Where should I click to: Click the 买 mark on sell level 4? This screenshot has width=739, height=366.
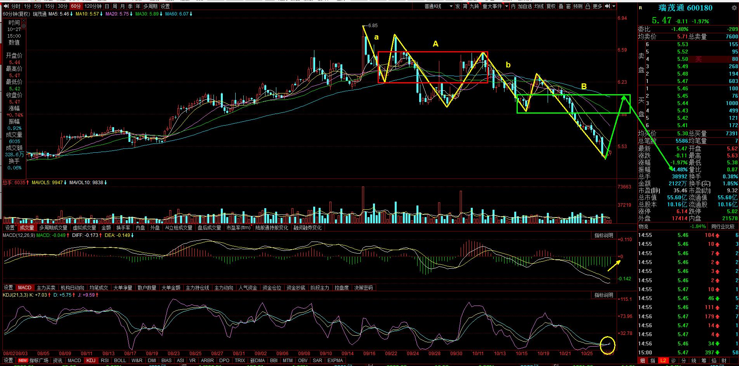click(699, 59)
